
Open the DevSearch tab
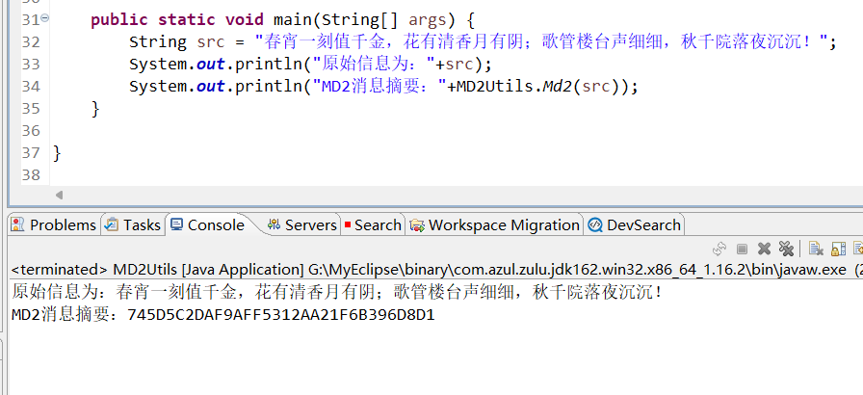tap(635, 225)
